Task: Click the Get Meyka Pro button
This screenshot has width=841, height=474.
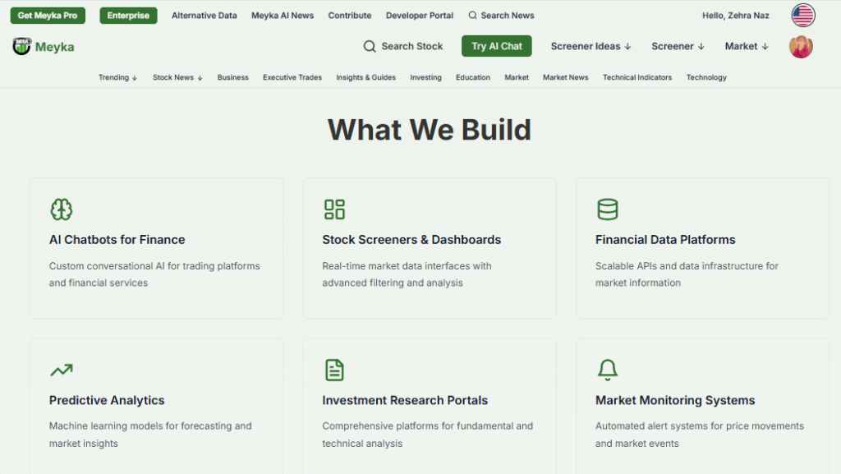Action: pyautogui.click(x=47, y=14)
